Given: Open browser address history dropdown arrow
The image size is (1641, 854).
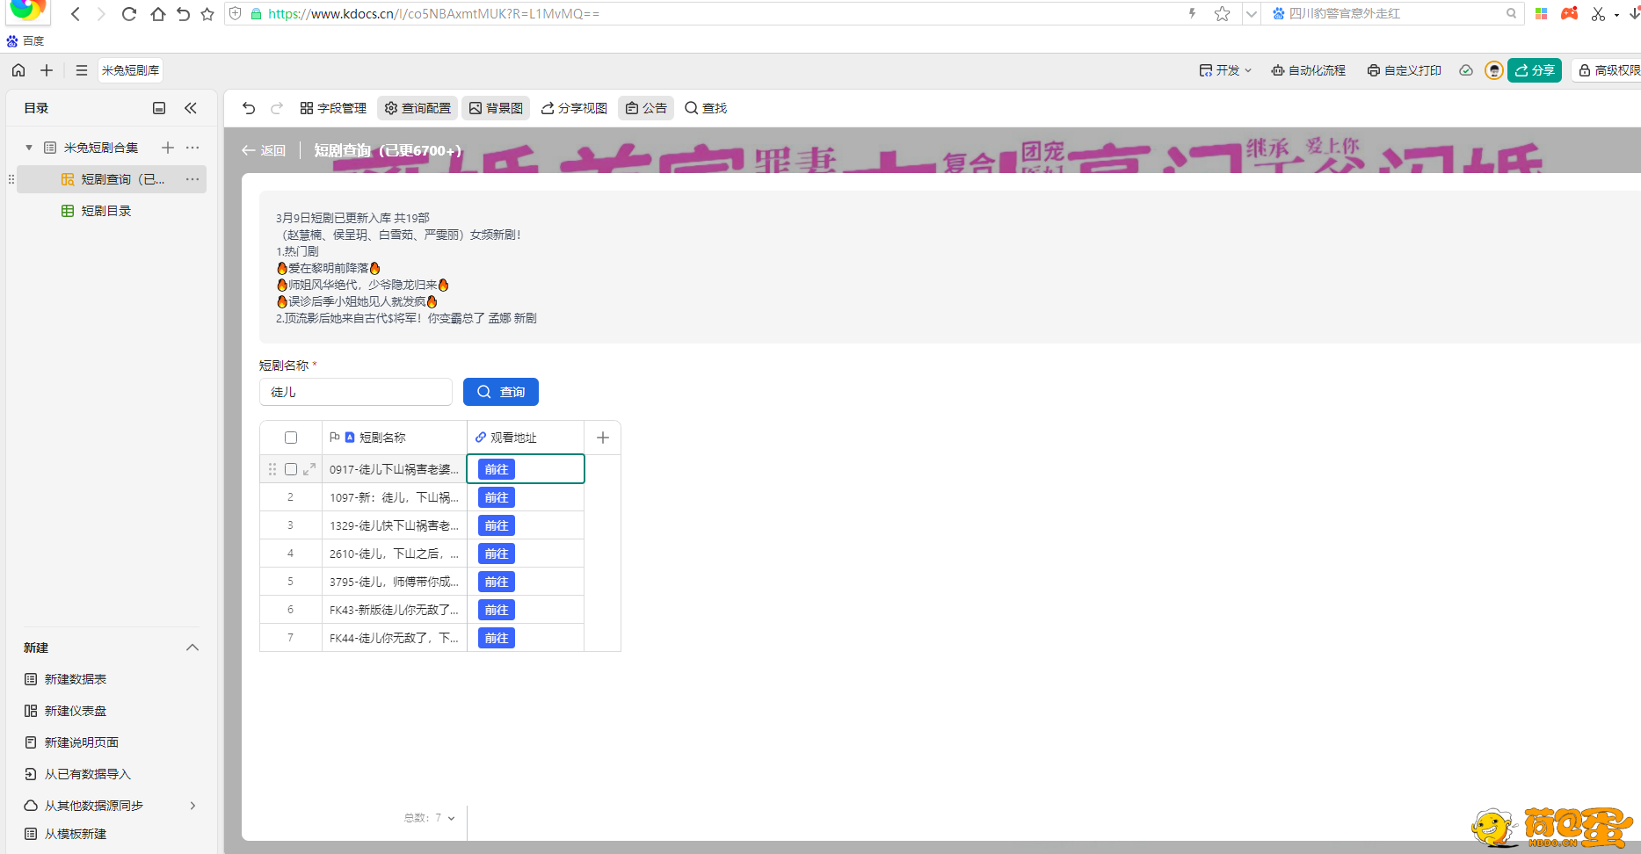Looking at the screenshot, I should click(x=1251, y=14).
